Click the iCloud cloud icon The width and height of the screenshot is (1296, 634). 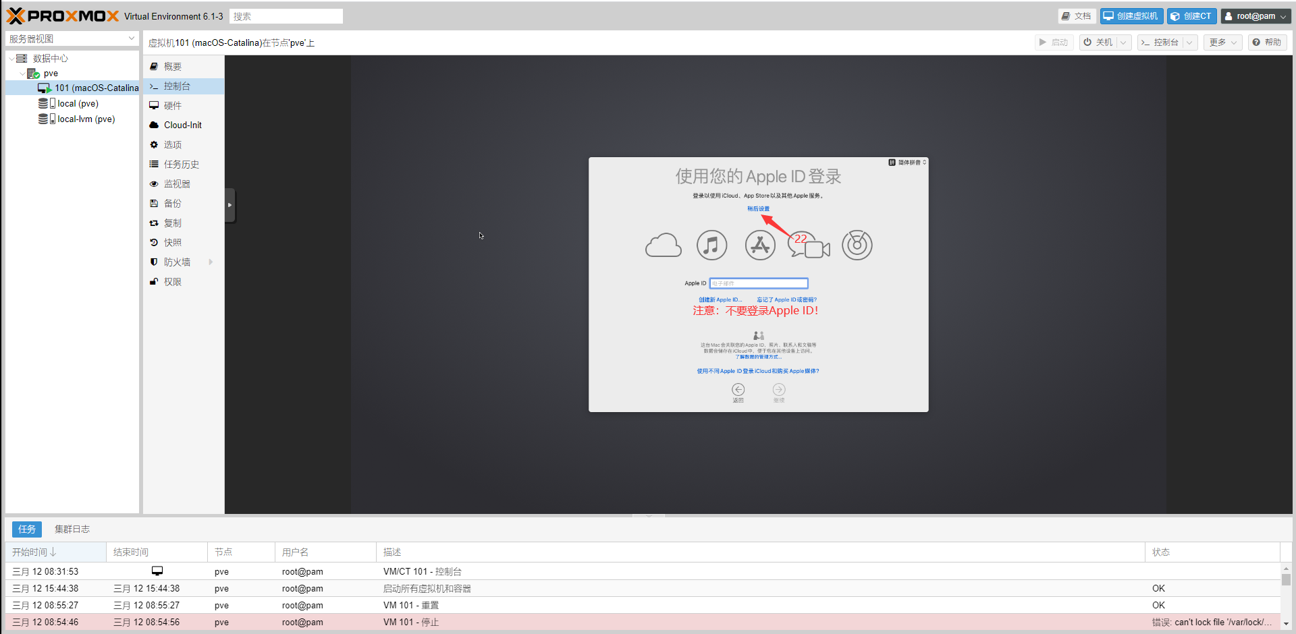[x=663, y=246]
